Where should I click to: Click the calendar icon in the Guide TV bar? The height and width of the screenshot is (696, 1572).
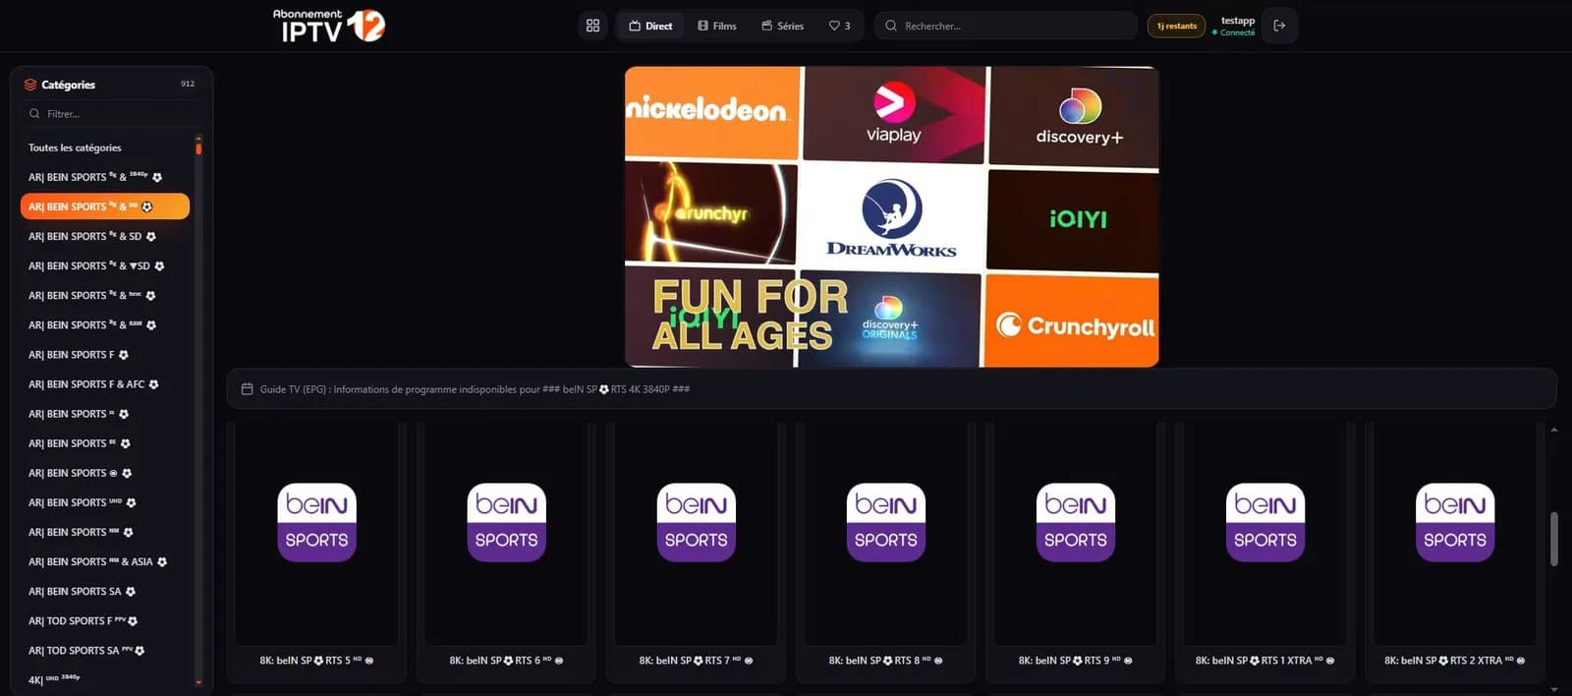click(x=248, y=389)
